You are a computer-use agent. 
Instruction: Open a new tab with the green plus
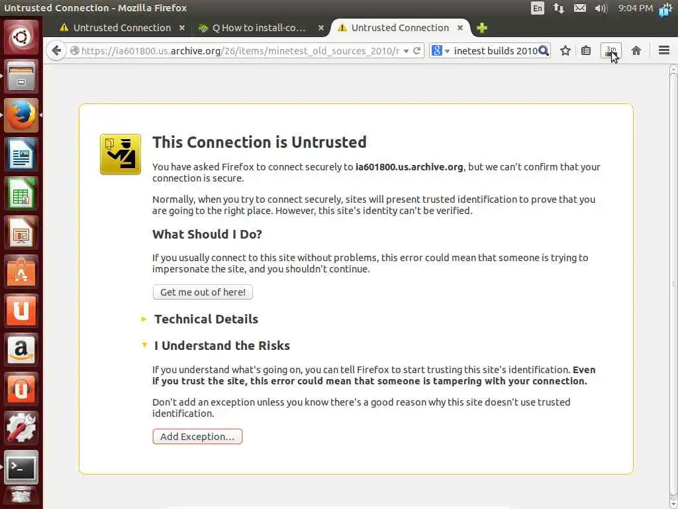tap(482, 28)
